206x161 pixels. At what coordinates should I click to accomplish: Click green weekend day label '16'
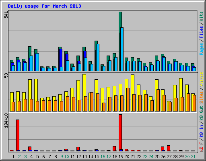[103, 157]
